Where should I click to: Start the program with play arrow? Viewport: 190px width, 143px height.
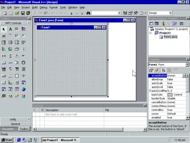point(71,14)
